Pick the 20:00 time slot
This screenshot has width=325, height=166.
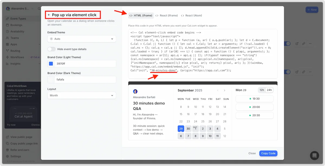pyautogui.click(x=255, y=107)
